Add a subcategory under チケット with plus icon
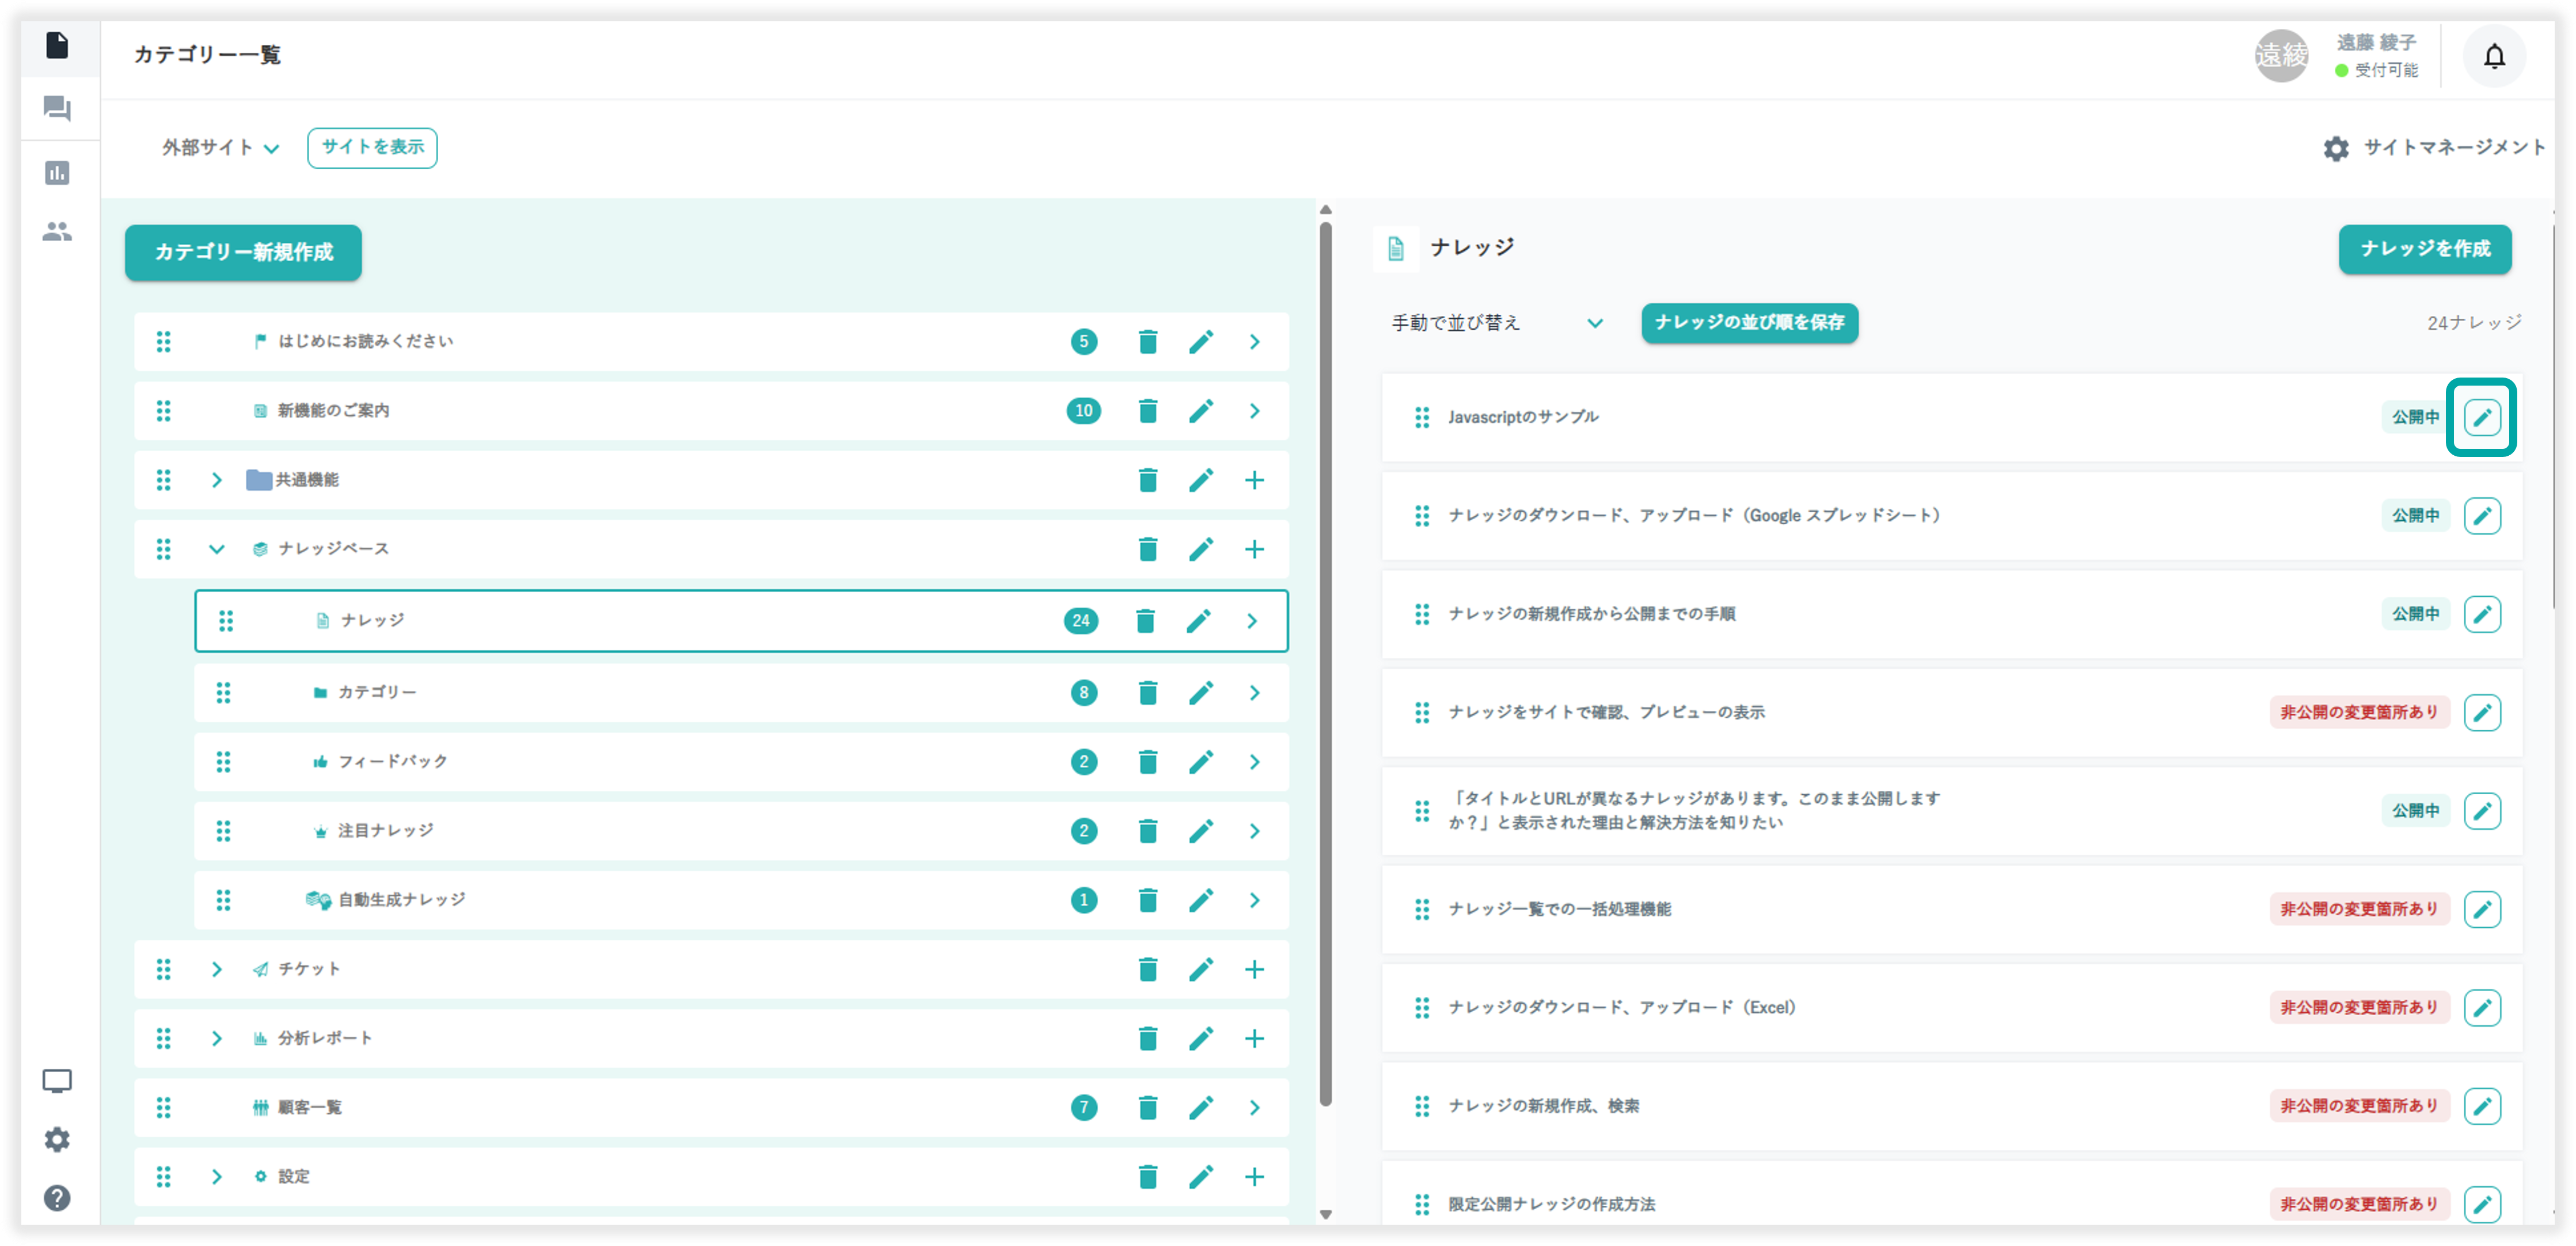Image resolution: width=2576 pixels, height=1246 pixels. 1254,969
